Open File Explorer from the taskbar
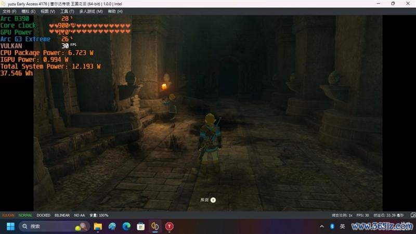416x234 pixels. coord(98,226)
